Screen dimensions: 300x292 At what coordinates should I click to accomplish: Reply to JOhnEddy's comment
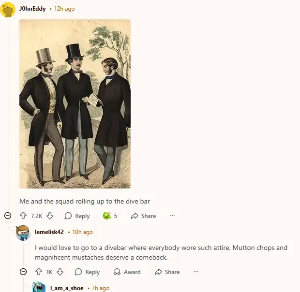click(x=77, y=216)
